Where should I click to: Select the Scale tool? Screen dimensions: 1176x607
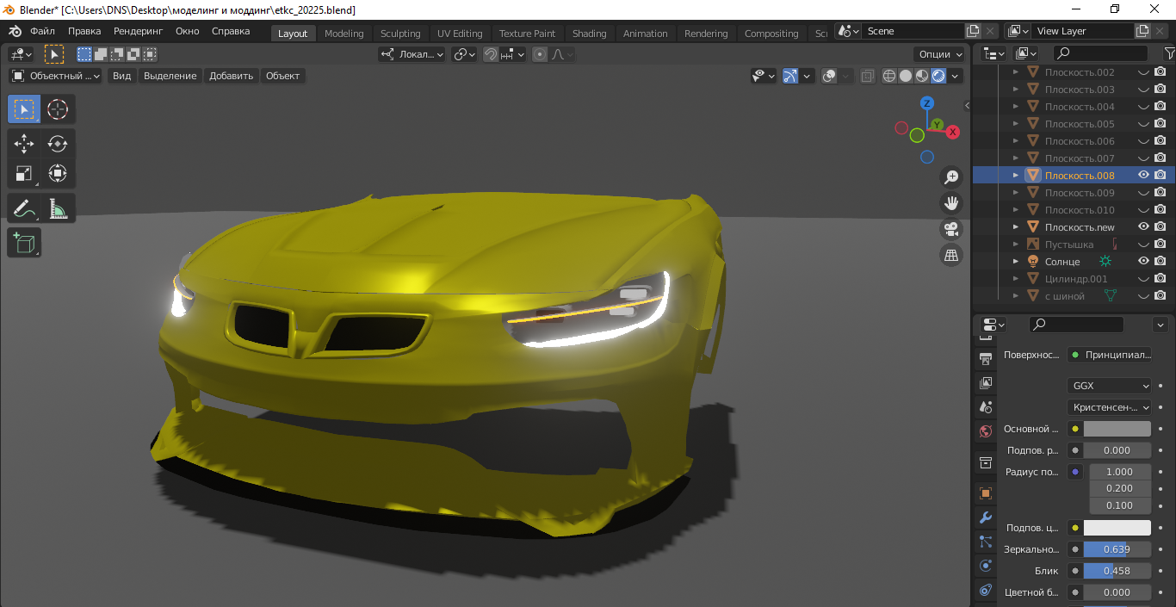point(24,174)
